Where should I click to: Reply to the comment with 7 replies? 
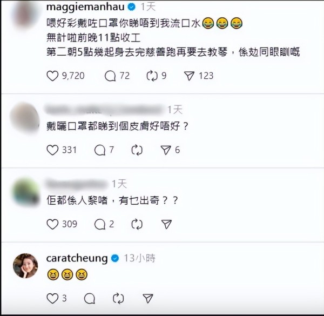pyautogui.click(x=100, y=150)
